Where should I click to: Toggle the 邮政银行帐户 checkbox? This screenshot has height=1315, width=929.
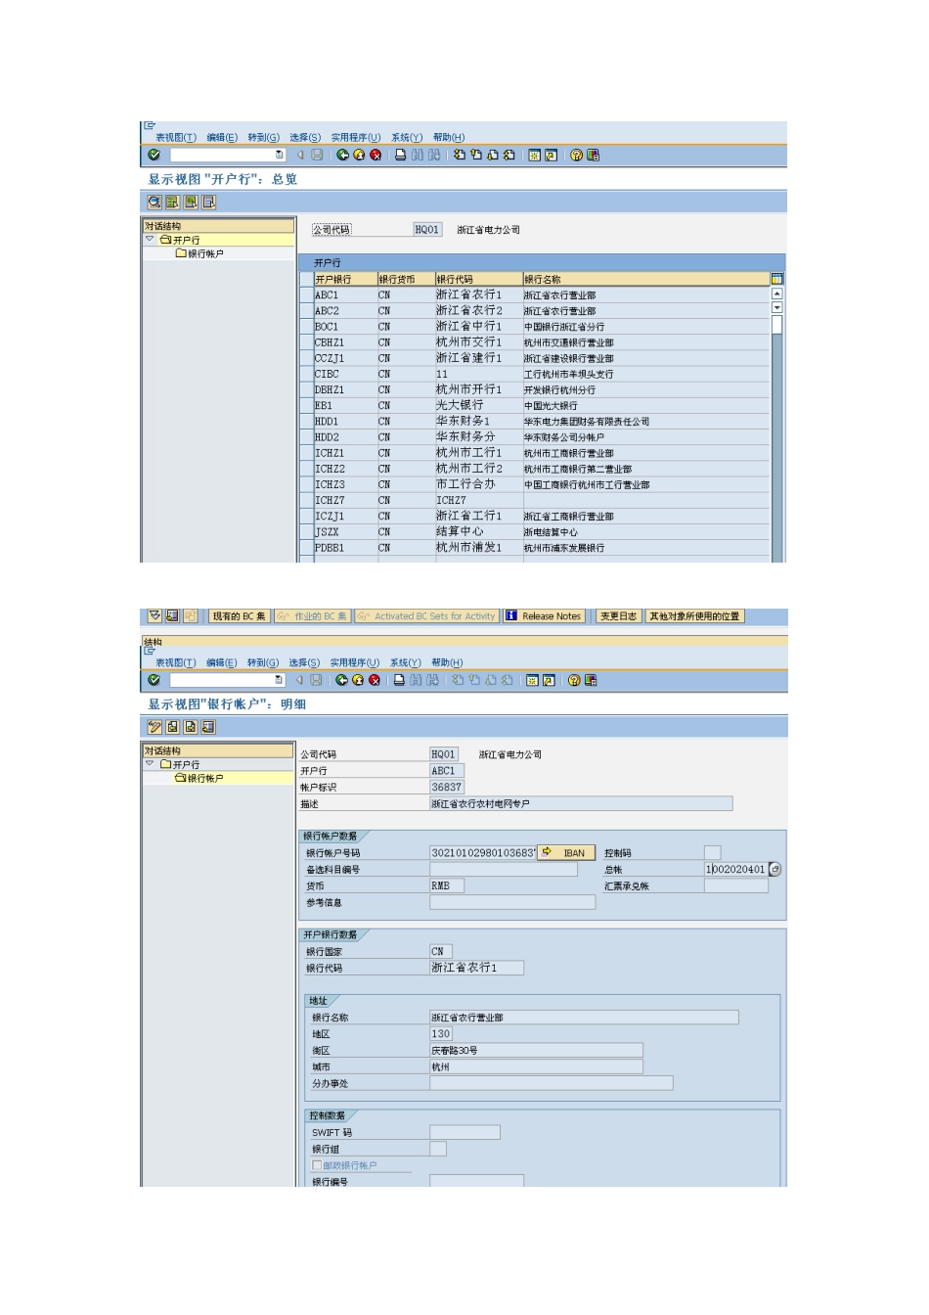(x=317, y=1165)
